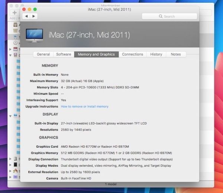Click the Memory and Graphics tab

(x=96, y=54)
